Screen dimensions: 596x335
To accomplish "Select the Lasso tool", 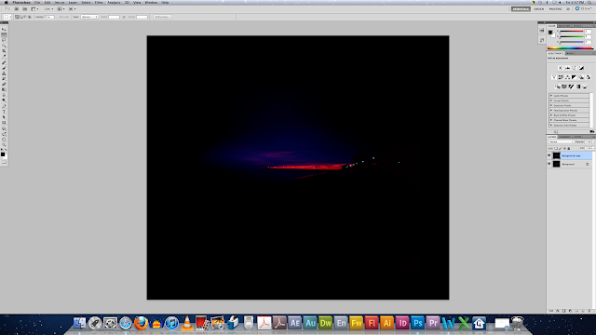I will 4,40.
